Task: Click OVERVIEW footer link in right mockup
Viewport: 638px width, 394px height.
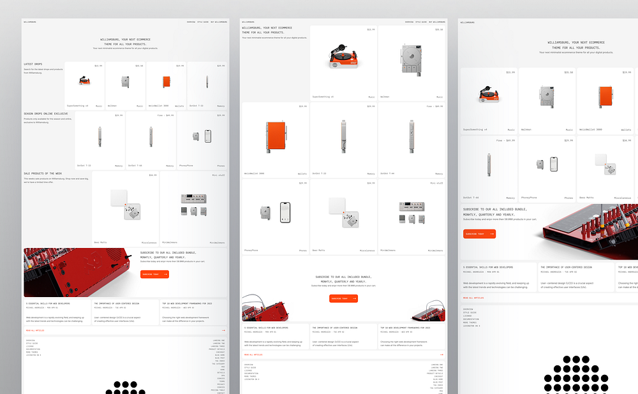Action: pyautogui.click(x=468, y=309)
